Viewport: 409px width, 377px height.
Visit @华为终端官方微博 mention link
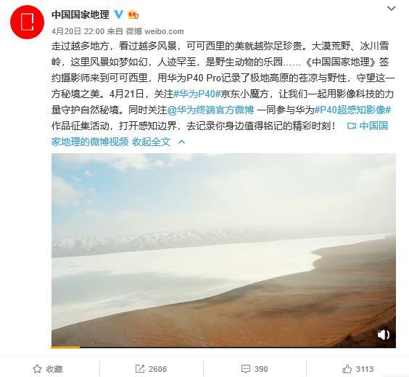click(x=210, y=110)
